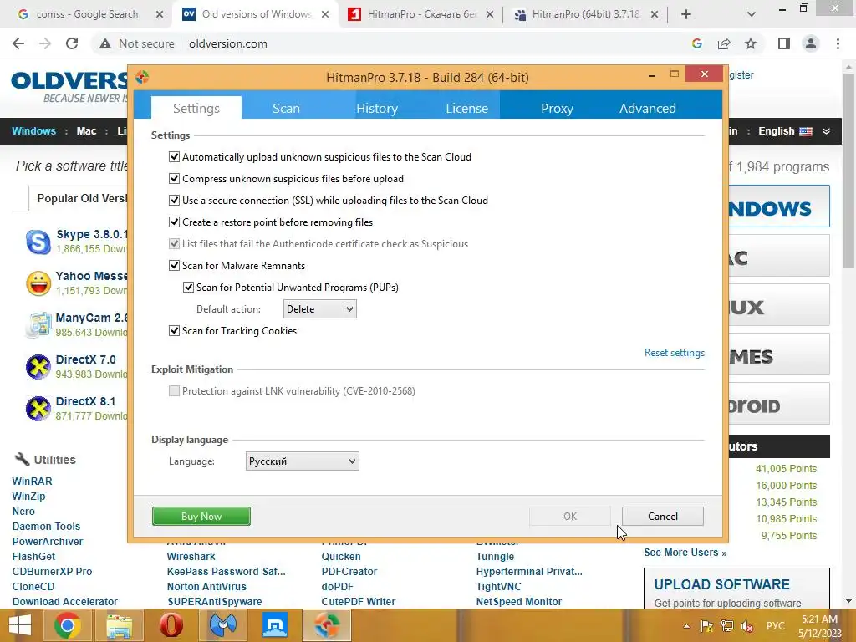Open Chrome from taskbar

click(x=68, y=625)
